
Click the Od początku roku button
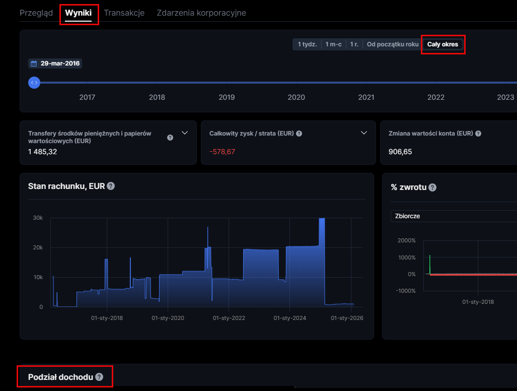point(393,44)
